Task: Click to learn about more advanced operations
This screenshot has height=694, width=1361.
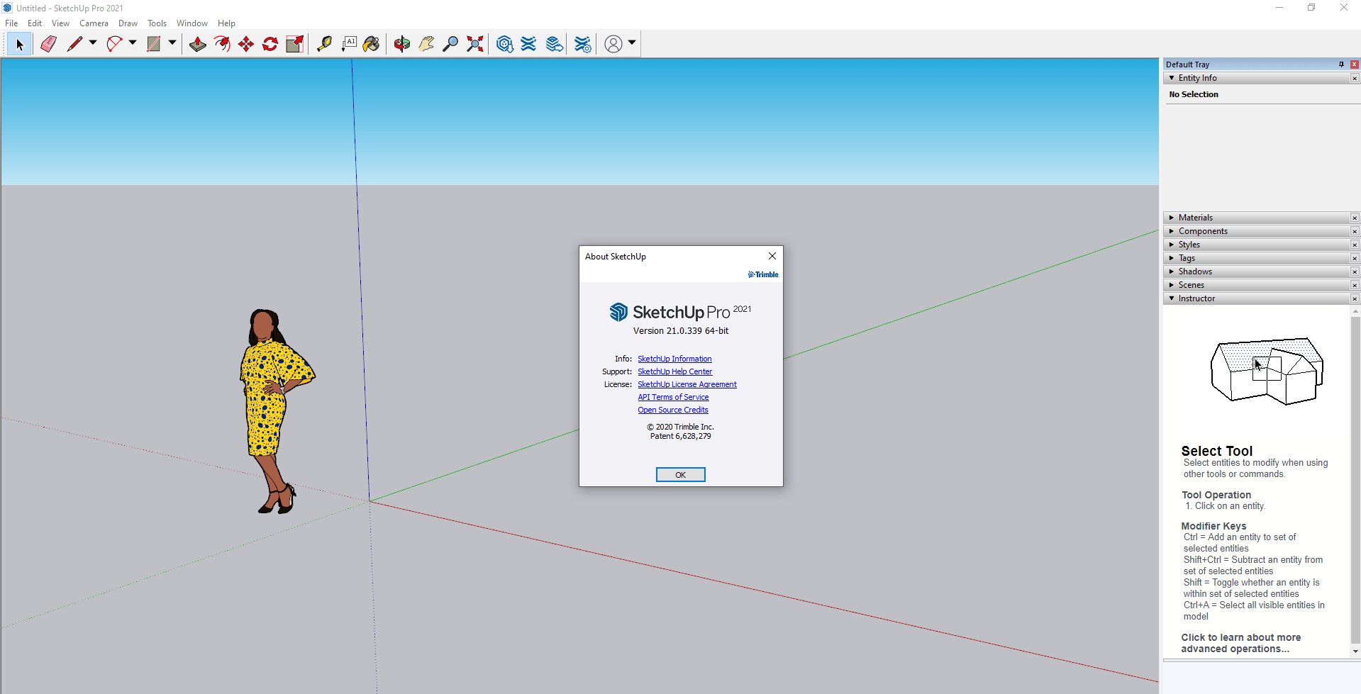Action: [x=1241, y=643]
